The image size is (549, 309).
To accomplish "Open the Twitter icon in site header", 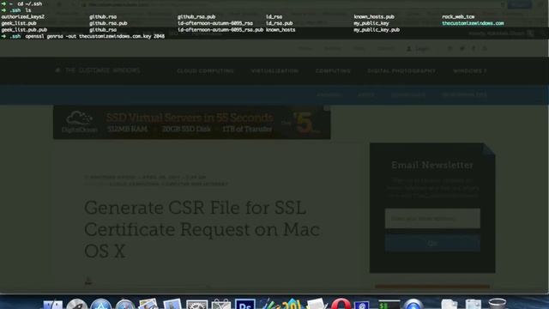I will [x=462, y=49].
